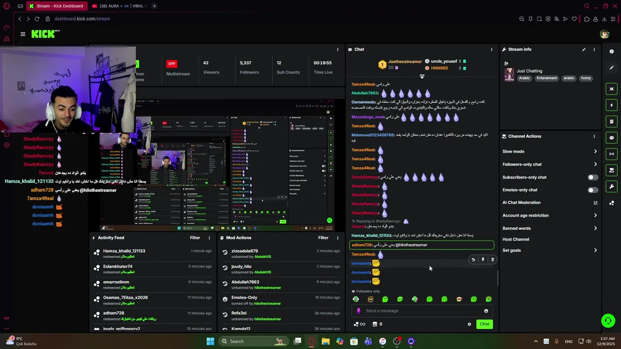Open the emoji picker in message box

(486, 311)
